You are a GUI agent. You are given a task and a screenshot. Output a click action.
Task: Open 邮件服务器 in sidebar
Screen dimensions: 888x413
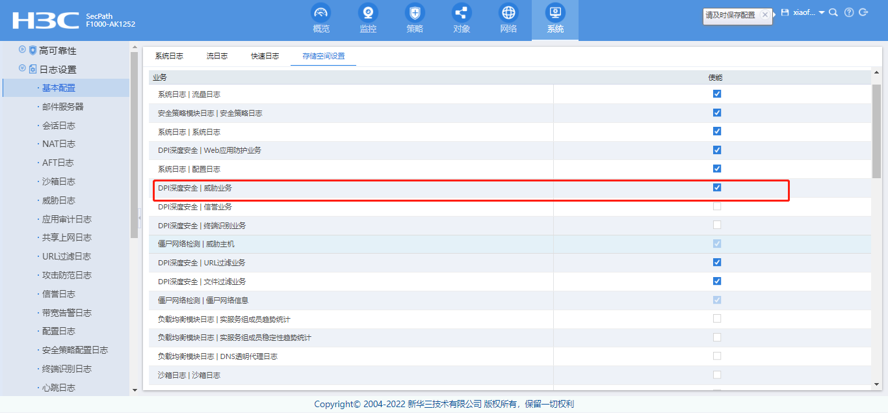62,107
